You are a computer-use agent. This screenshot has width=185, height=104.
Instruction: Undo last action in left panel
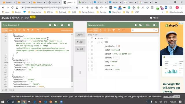tap(38, 30)
